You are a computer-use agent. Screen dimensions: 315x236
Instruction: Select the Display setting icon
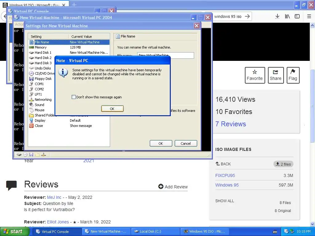pos(31,120)
